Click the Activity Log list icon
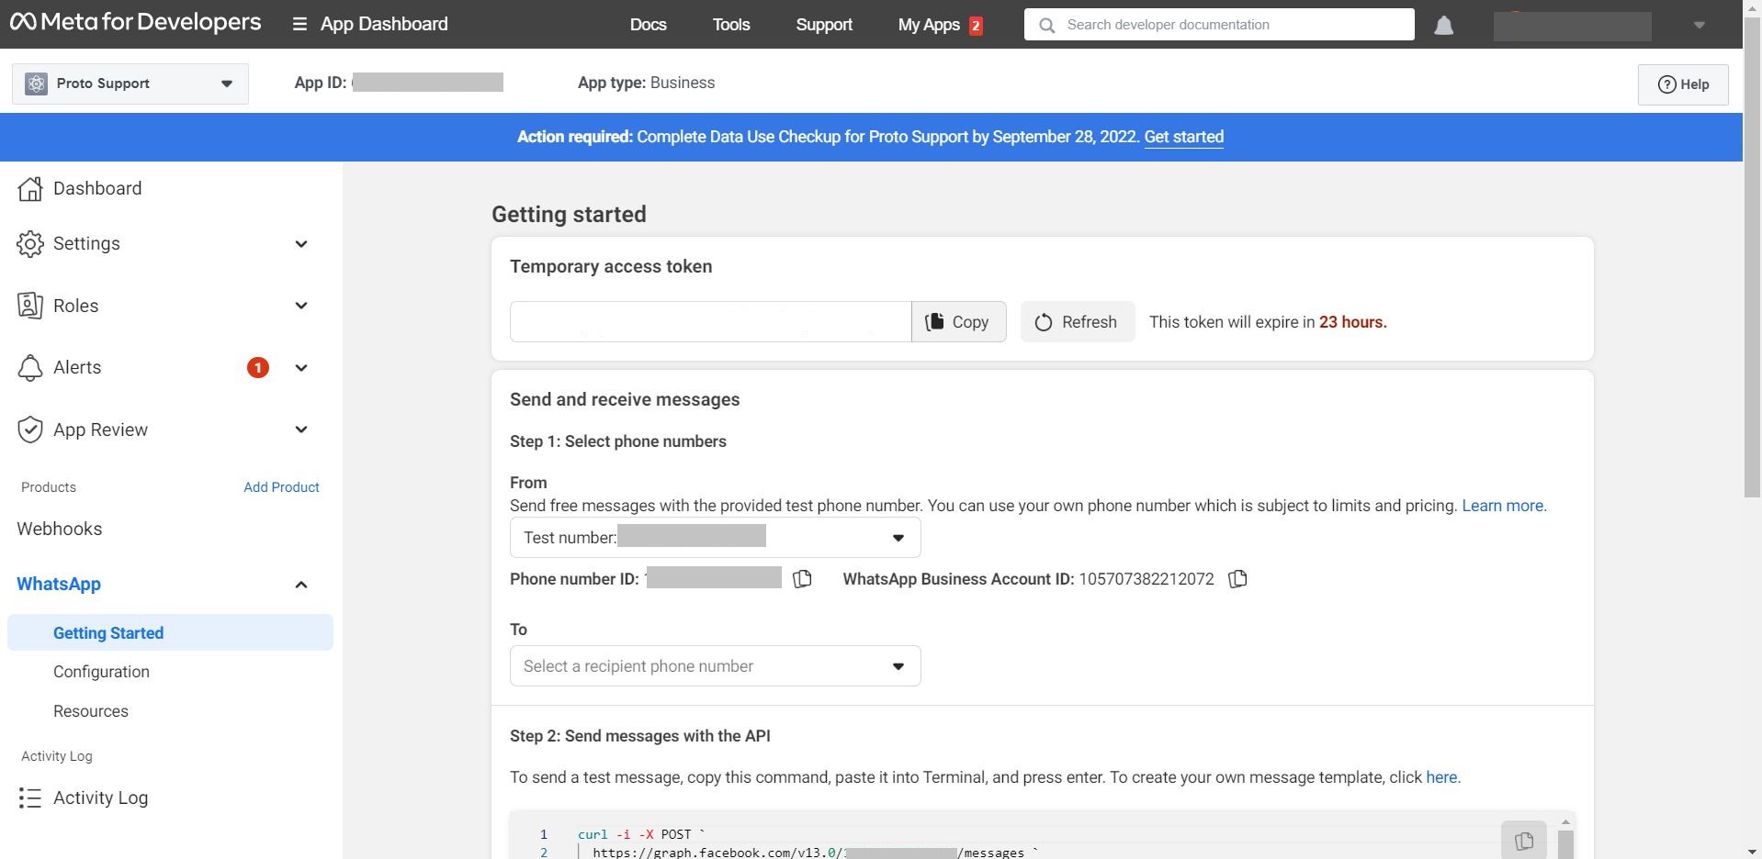 [x=30, y=798]
